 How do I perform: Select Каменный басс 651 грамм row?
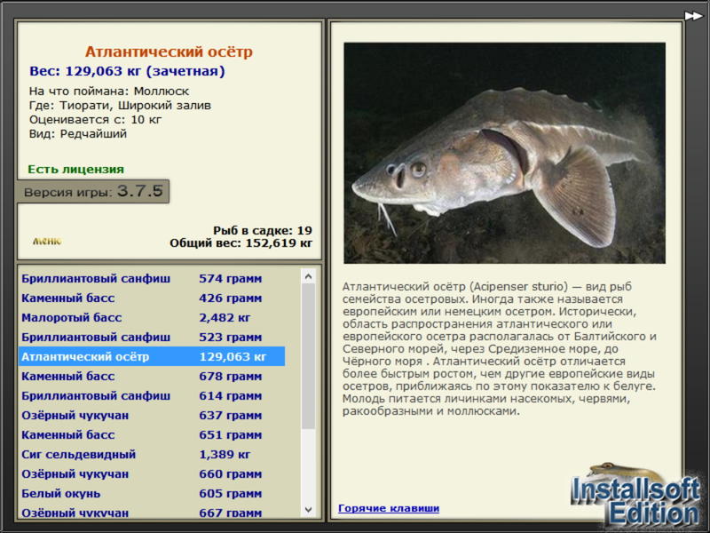[x=152, y=434]
